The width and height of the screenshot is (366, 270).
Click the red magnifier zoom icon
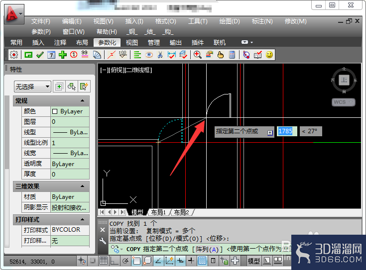(x=198, y=55)
